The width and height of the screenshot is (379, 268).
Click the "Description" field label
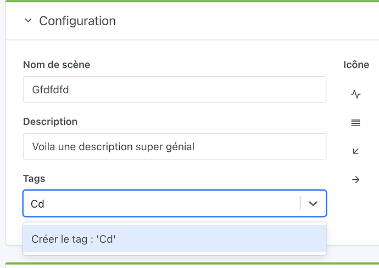(x=50, y=122)
